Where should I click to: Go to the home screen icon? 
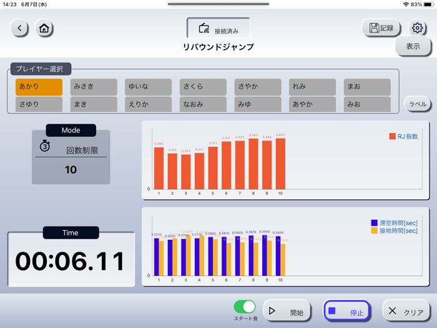pyautogui.click(x=44, y=28)
